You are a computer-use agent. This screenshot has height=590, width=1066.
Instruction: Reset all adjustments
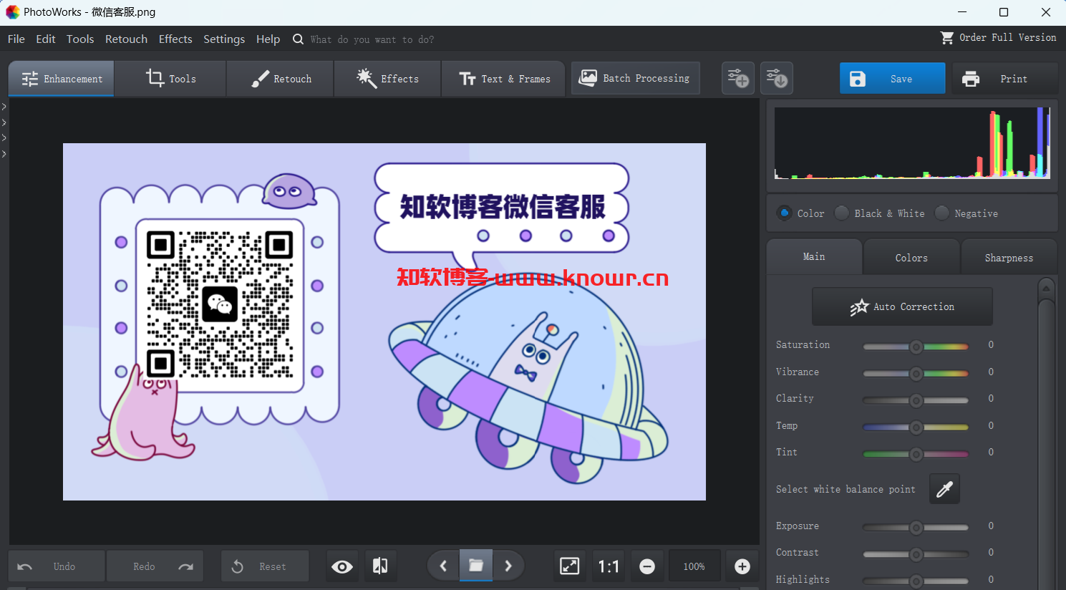pyautogui.click(x=265, y=566)
